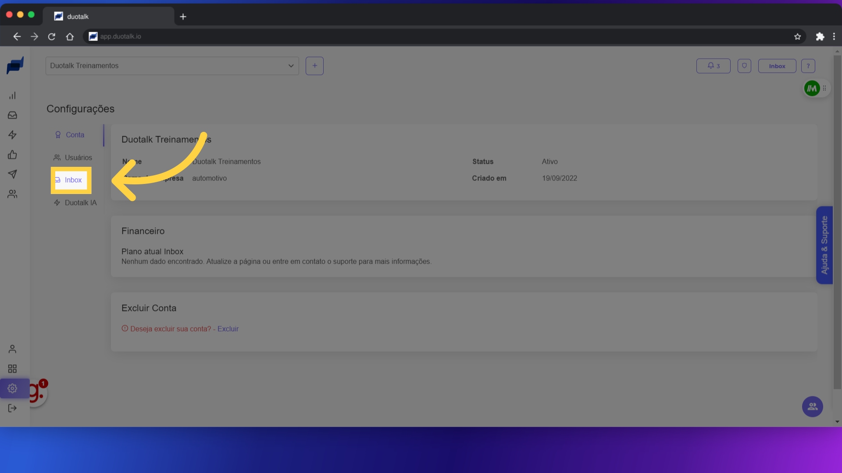The height and width of the screenshot is (473, 842).
Task: Click the logout icon in sidebar
Action: point(12,408)
